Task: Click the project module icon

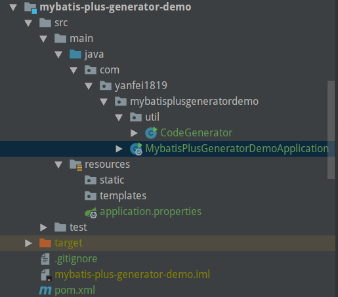Action: 30,8
